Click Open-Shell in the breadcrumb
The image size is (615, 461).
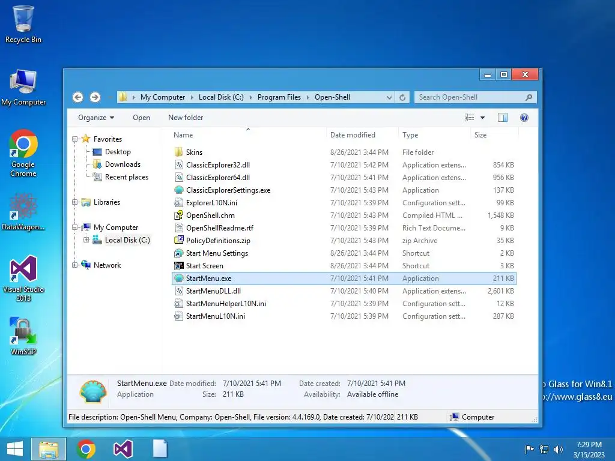tap(332, 97)
